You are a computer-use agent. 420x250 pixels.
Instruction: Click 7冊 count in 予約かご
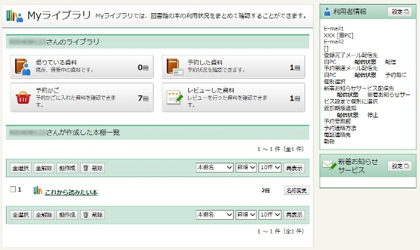[x=143, y=98]
